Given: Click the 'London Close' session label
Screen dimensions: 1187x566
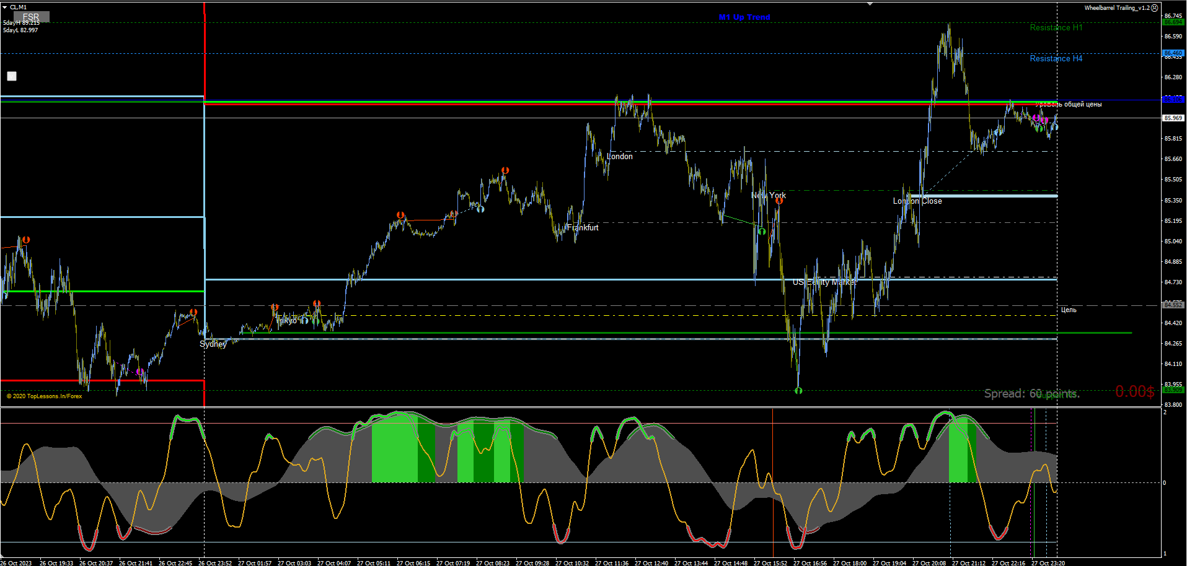Looking at the screenshot, I should coord(917,201).
